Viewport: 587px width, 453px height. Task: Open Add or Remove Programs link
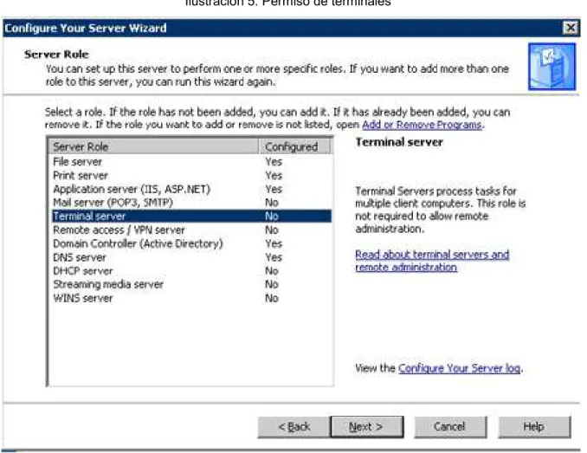click(x=423, y=125)
